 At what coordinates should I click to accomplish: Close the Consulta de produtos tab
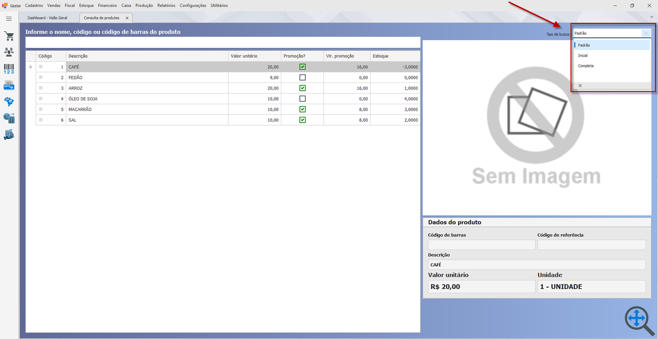(127, 18)
